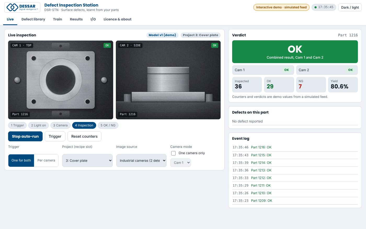Choose One for both trigger mode
This screenshot has height=229, width=366.
(21, 160)
